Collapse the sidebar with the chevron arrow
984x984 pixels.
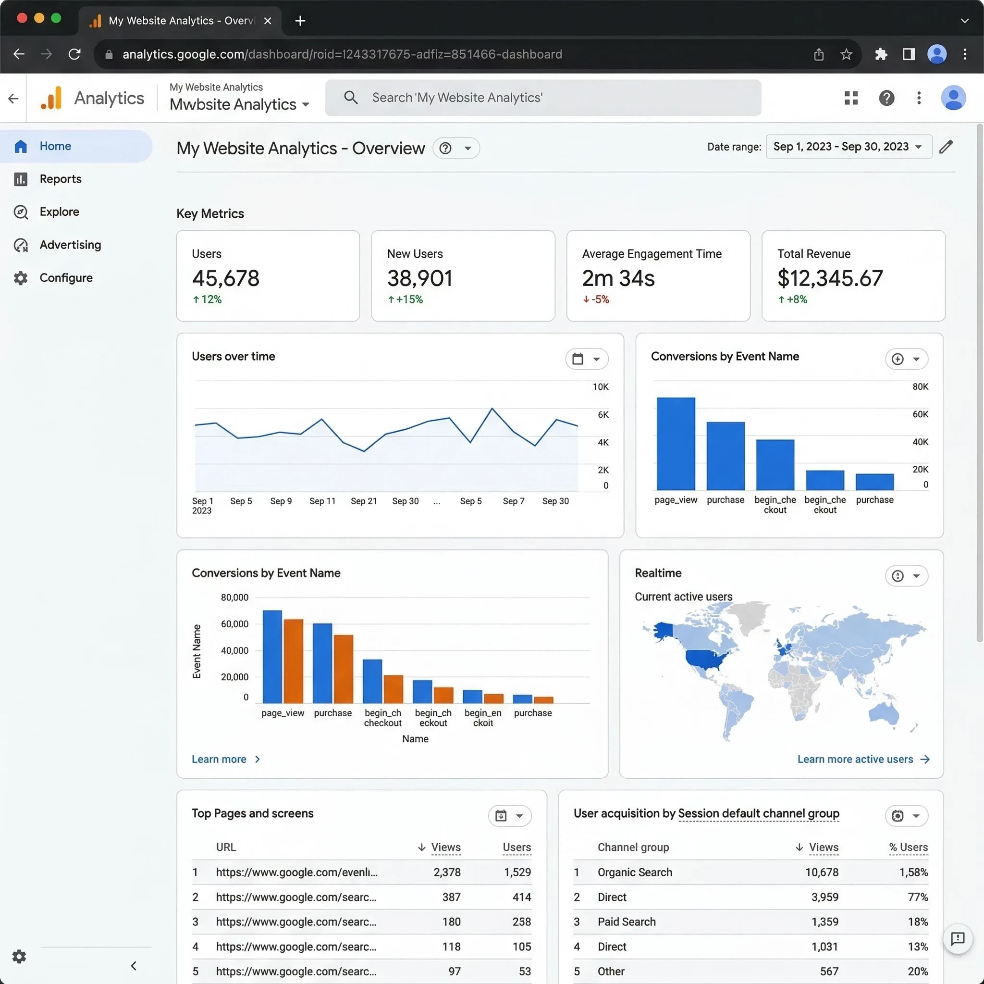[x=134, y=966]
